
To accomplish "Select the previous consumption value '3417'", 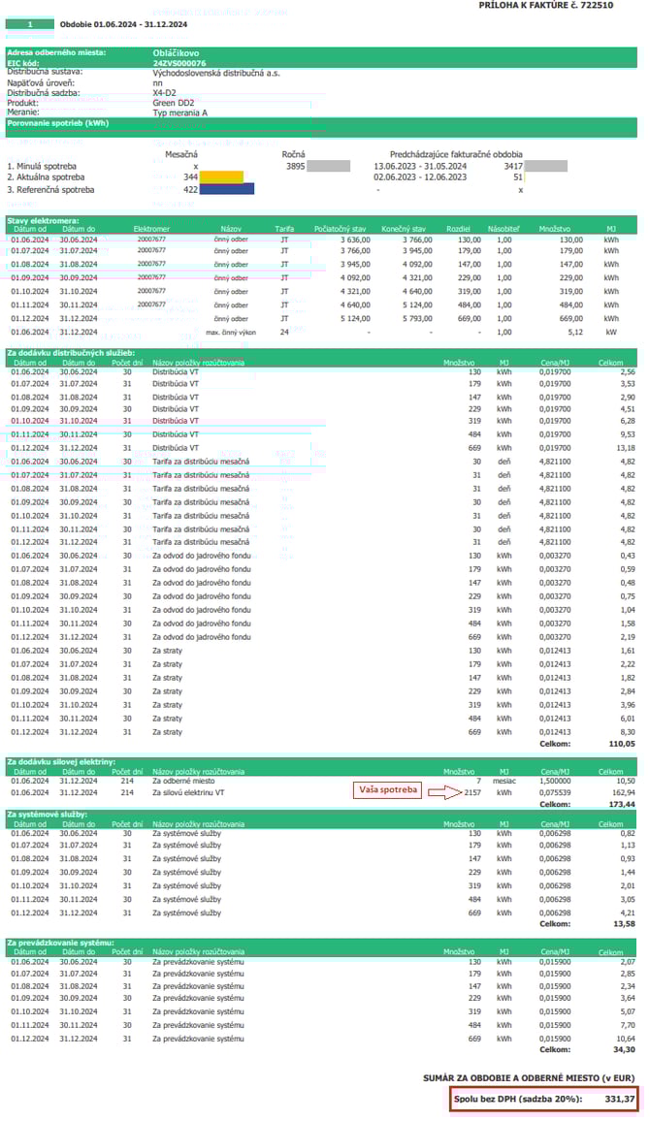I will [513, 166].
